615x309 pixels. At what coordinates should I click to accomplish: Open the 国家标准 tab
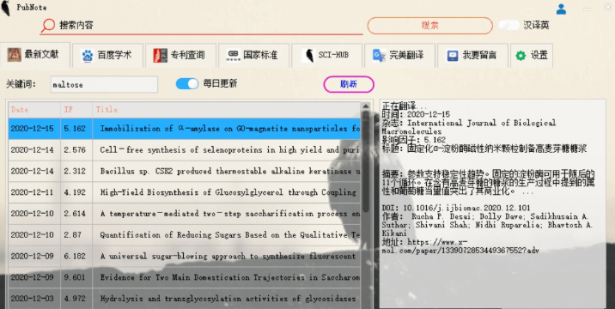click(253, 55)
